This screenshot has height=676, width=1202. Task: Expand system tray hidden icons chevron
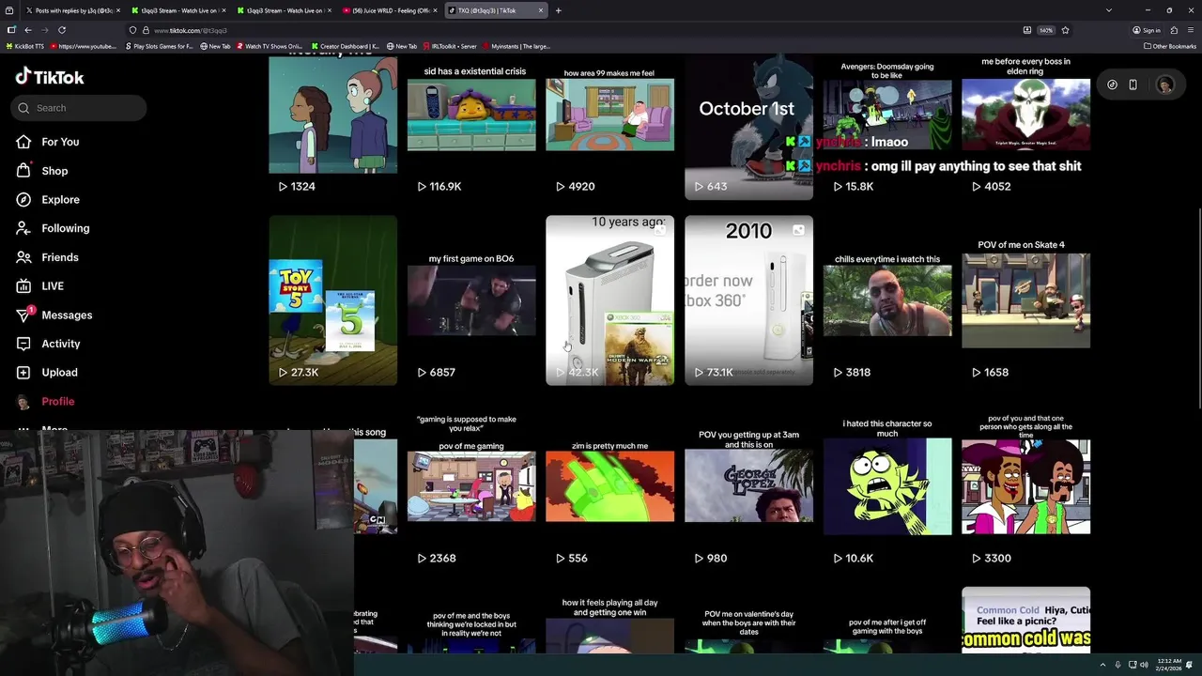point(1102,665)
